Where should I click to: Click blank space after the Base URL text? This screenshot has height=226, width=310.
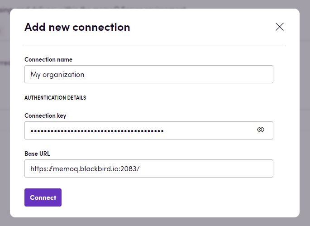(208, 168)
